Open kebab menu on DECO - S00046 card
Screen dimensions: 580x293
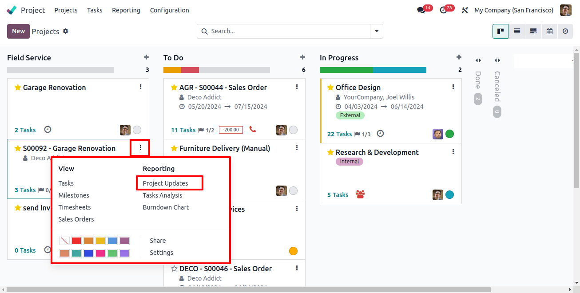pos(297,268)
